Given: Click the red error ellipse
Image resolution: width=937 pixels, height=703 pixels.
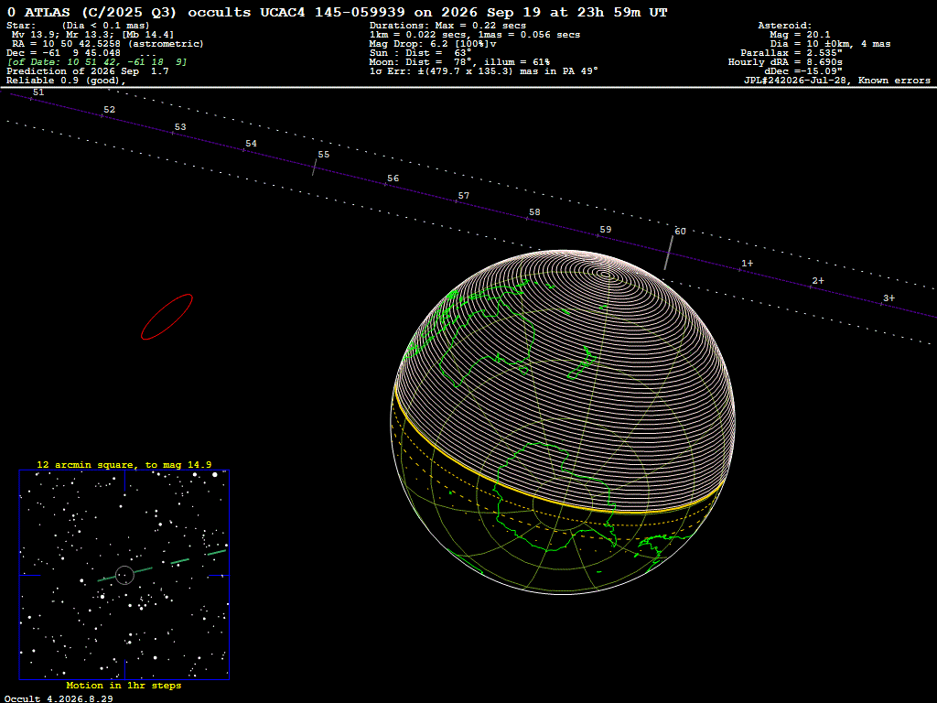Looking at the screenshot, I should coord(167,317).
